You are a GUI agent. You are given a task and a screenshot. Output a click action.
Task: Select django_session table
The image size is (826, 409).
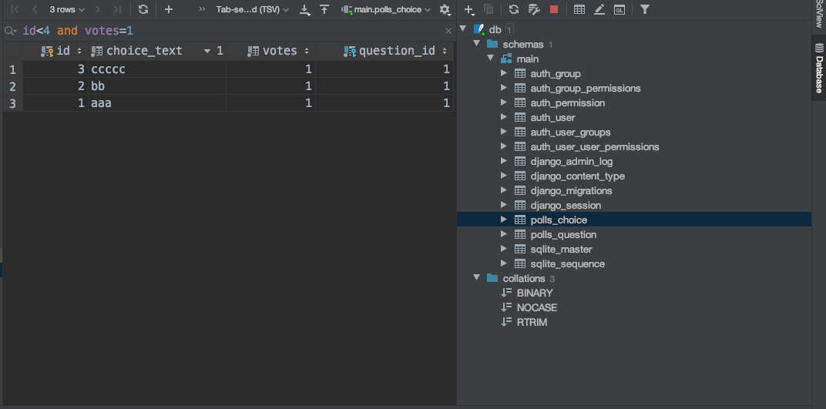[x=566, y=206]
